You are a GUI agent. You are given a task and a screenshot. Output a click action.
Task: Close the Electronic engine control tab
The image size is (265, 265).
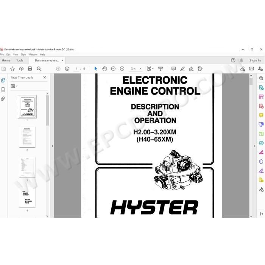pyautogui.click(x=62, y=60)
